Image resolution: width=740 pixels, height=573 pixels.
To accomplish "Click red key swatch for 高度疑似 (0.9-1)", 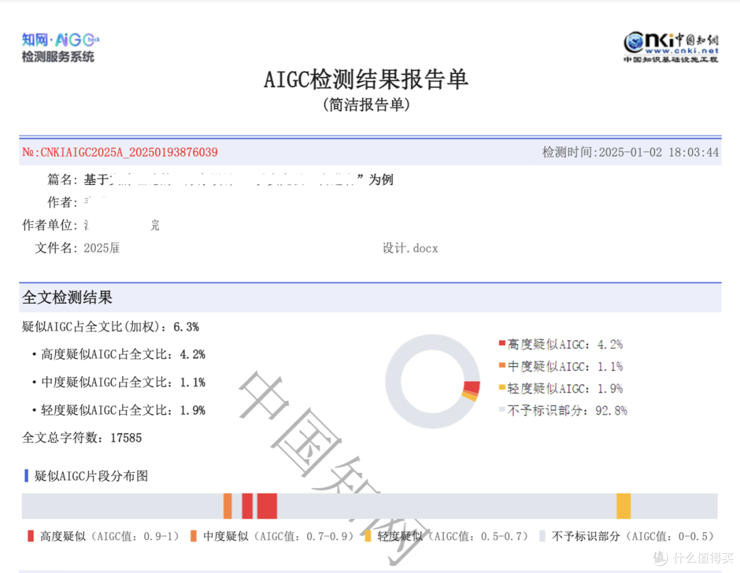I will coord(31,536).
